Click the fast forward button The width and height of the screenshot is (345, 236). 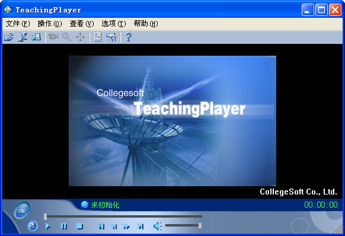tap(127, 227)
